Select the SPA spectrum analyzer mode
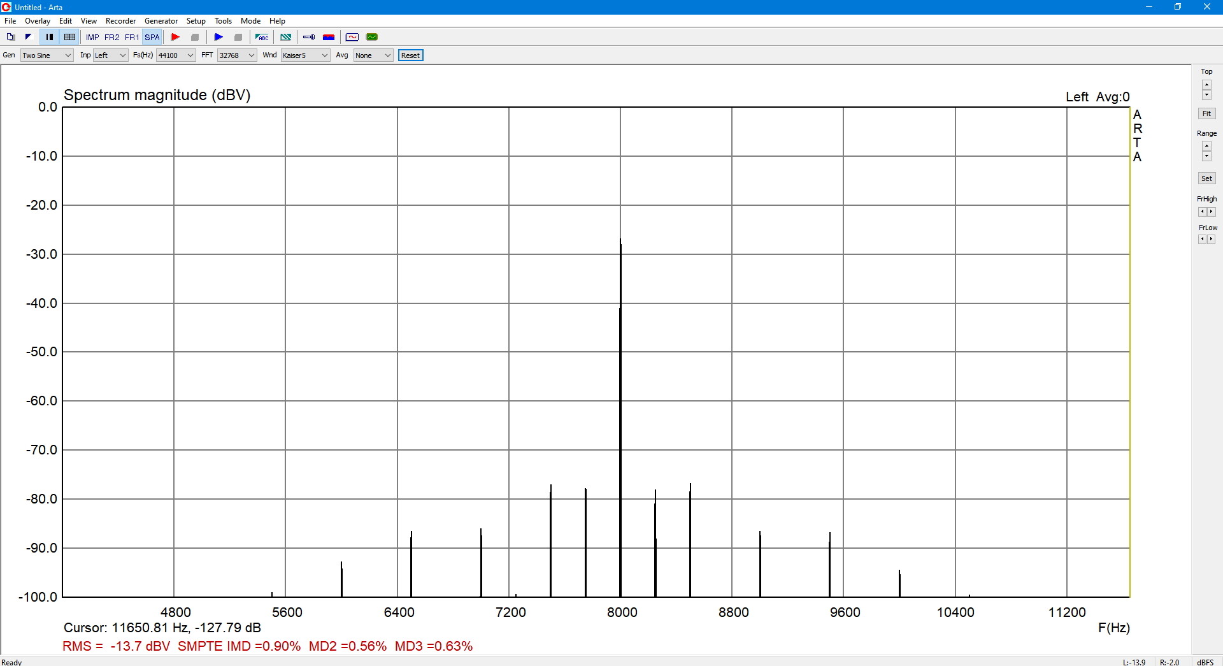 (152, 38)
